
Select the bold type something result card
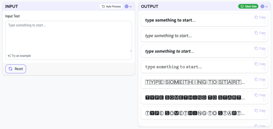tap(204, 20)
